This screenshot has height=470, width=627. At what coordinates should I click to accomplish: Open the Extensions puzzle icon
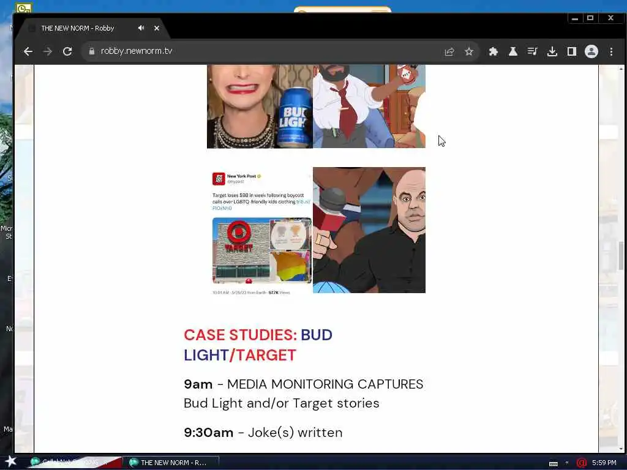click(493, 51)
